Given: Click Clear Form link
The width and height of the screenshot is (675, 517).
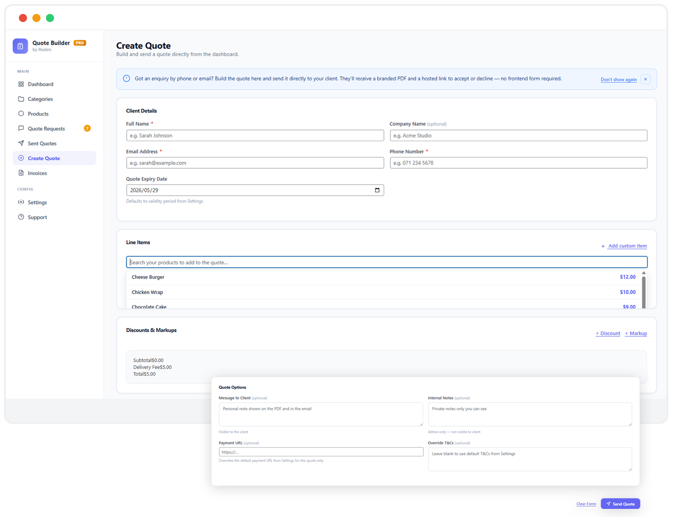Looking at the screenshot, I should click(586, 504).
